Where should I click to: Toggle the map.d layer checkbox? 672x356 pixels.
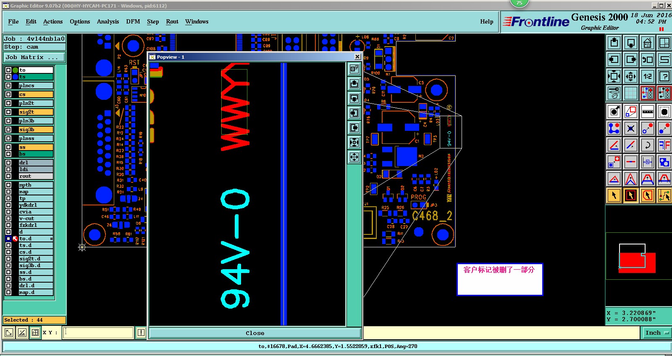coord(8,292)
